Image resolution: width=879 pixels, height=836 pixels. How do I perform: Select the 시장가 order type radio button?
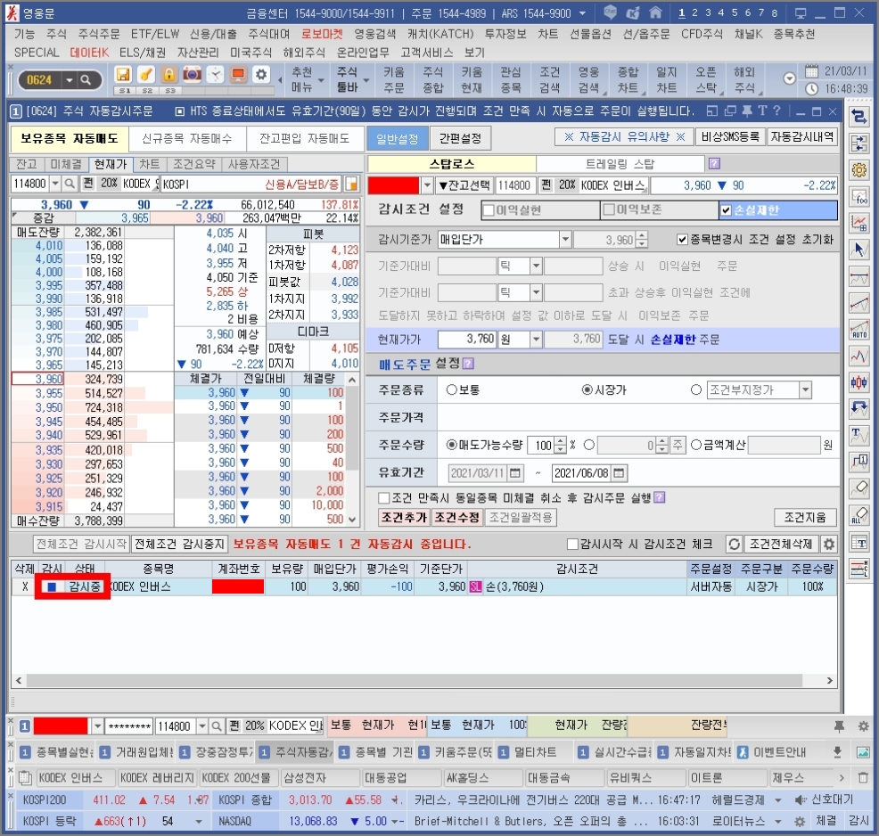pyautogui.click(x=587, y=390)
